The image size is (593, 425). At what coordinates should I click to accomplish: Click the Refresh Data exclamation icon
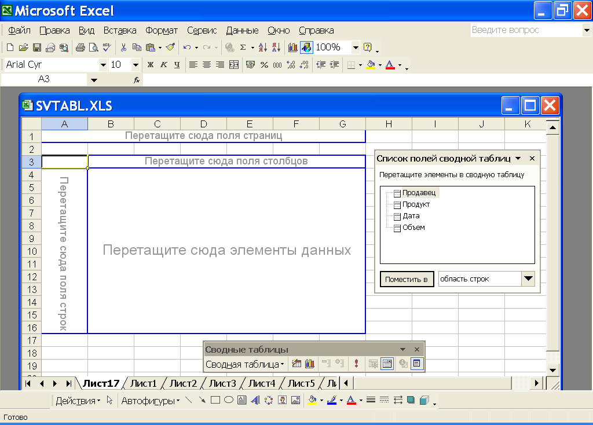pyautogui.click(x=356, y=364)
